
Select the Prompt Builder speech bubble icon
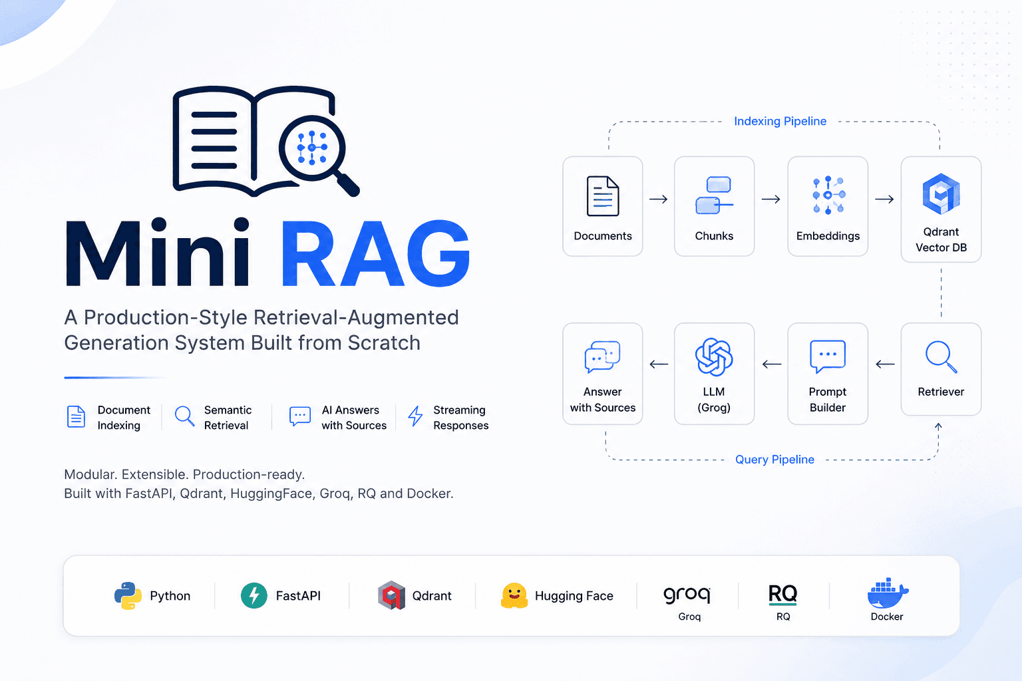point(828,356)
